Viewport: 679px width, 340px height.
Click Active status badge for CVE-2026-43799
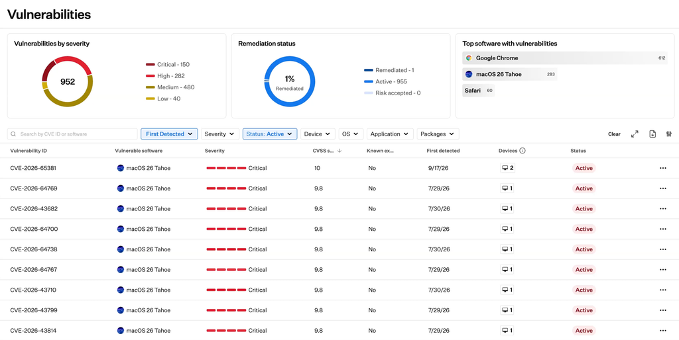pos(584,310)
